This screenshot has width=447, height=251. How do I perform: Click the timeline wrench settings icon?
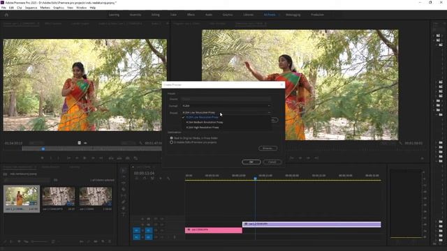point(168,178)
